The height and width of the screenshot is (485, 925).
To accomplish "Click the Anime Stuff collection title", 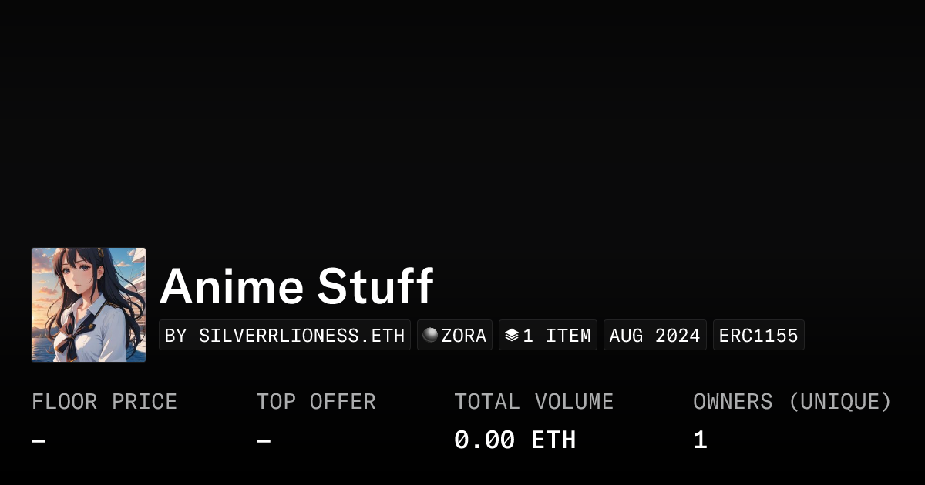I will point(296,286).
